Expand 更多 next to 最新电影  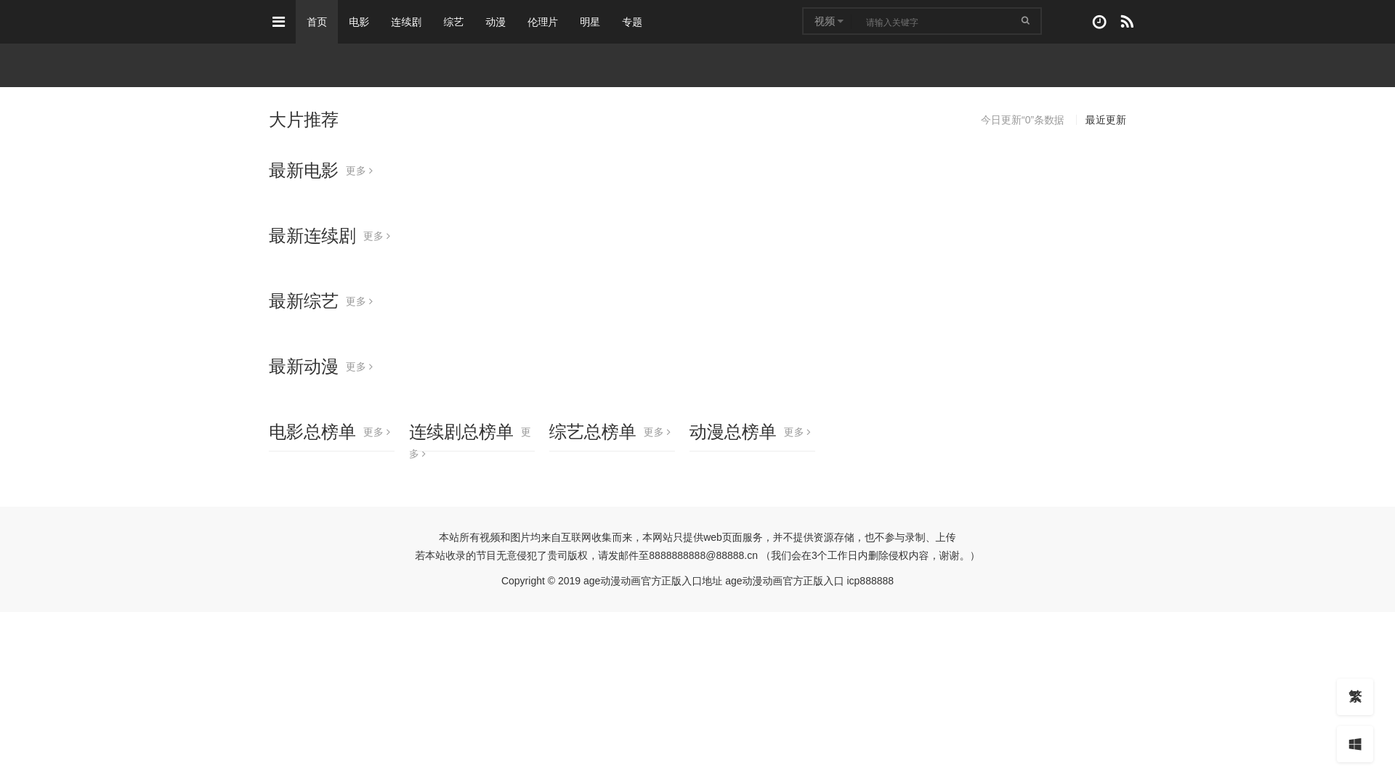[359, 171]
